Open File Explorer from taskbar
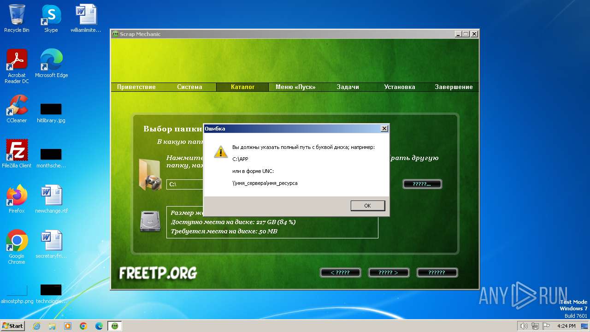590x332 pixels. [52, 326]
